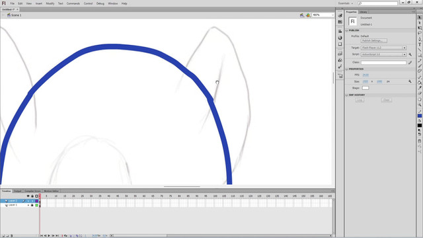Viewport: 423px width, 238px height.
Task: Click the Class name input field
Action: [x=383, y=62]
